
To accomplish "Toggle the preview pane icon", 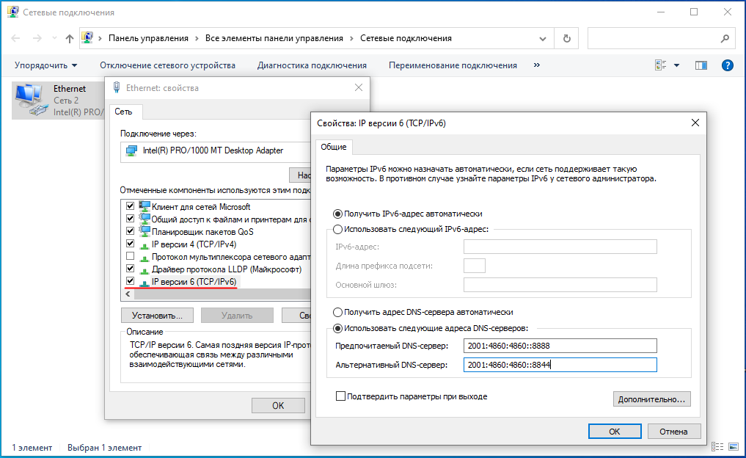I will 701,65.
